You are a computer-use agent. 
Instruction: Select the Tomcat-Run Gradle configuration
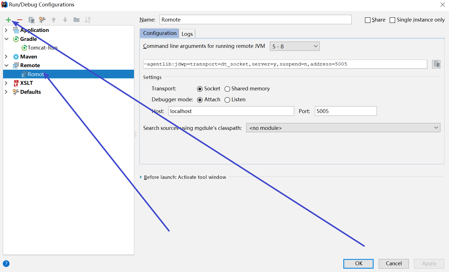click(40, 48)
